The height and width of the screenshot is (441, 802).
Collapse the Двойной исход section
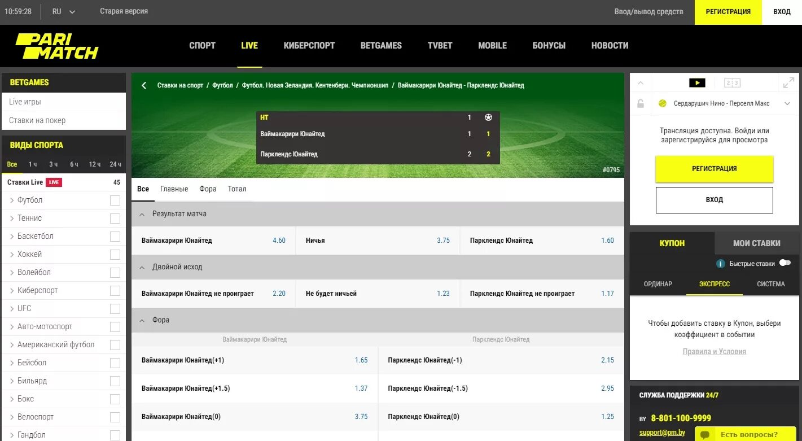(x=142, y=267)
